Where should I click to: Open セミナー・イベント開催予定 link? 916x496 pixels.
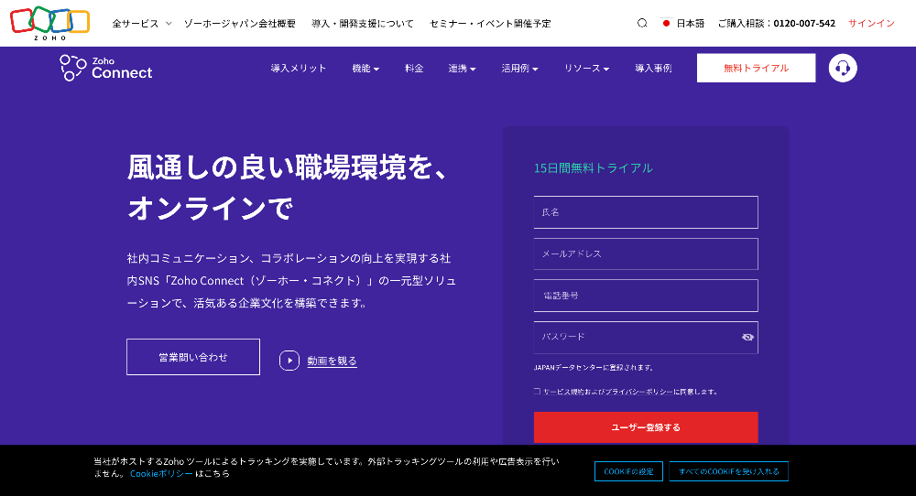click(490, 24)
